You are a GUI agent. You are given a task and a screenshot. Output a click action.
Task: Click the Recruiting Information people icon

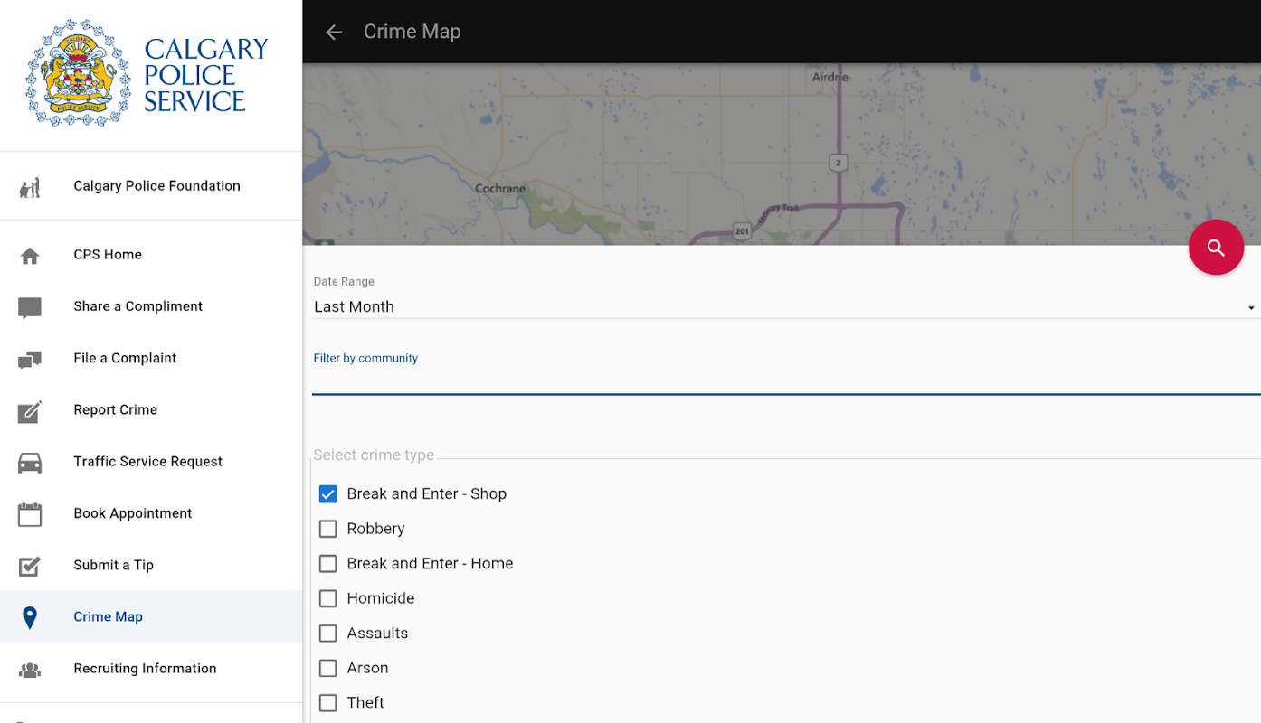point(30,670)
